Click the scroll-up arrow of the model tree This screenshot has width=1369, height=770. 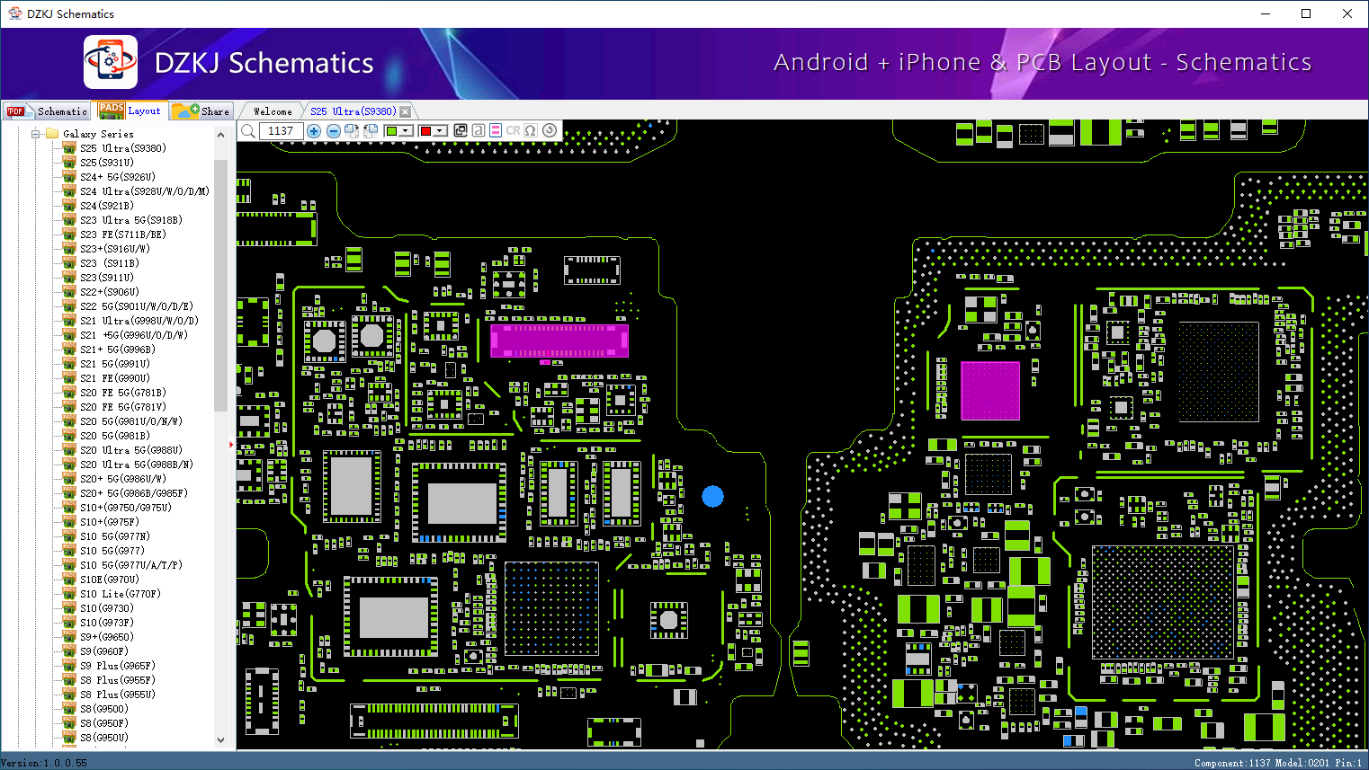pyautogui.click(x=221, y=135)
